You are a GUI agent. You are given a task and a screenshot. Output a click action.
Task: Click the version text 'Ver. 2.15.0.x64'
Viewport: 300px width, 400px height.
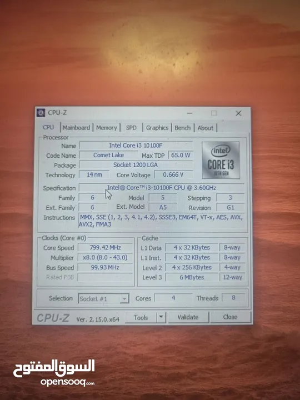click(x=98, y=319)
